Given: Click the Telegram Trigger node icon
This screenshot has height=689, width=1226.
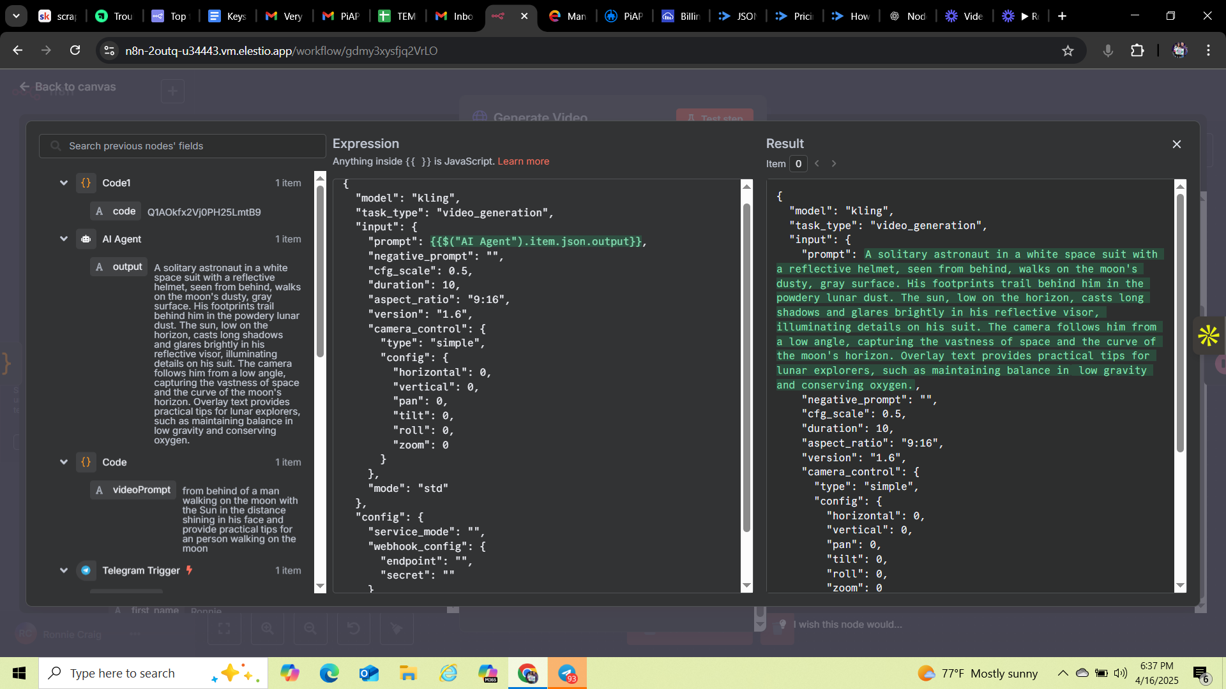Looking at the screenshot, I should coord(86,570).
